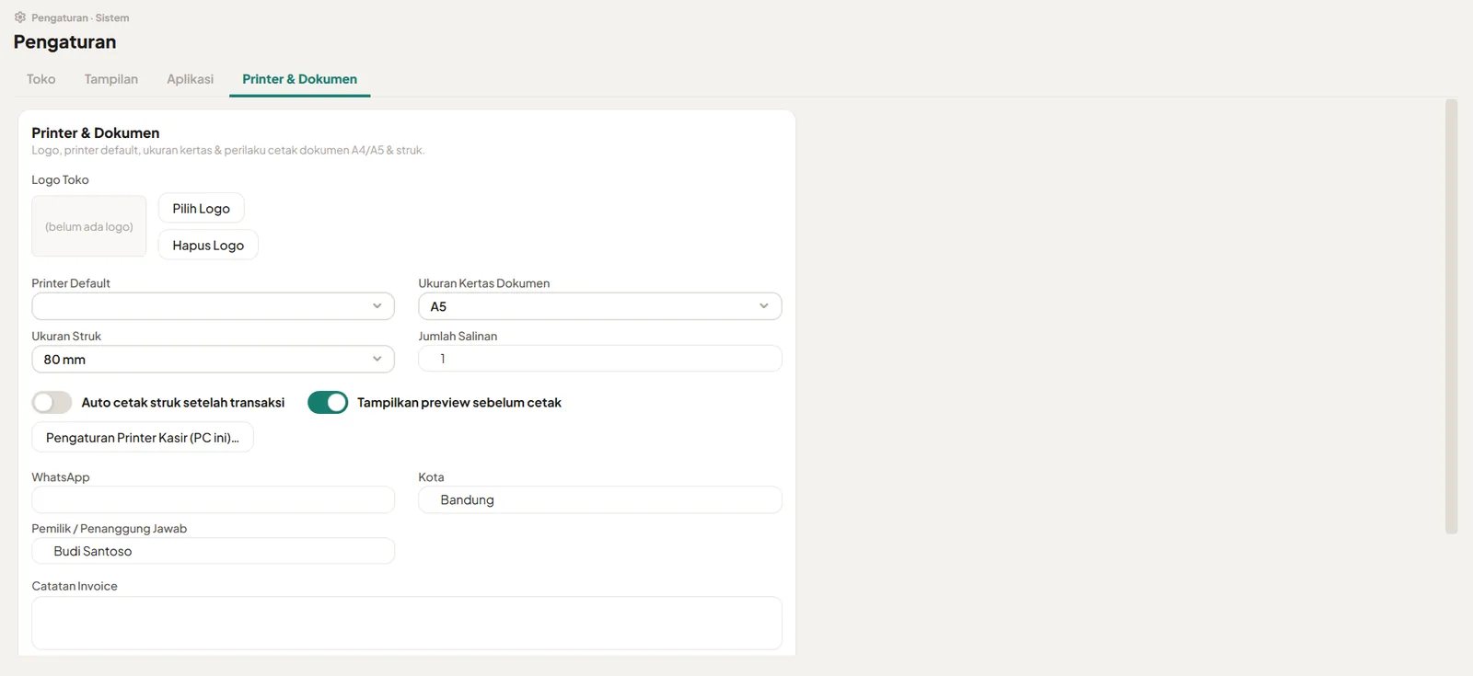Click the Logo Toko label
This screenshot has width=1473, height=676.
point(61,180)
